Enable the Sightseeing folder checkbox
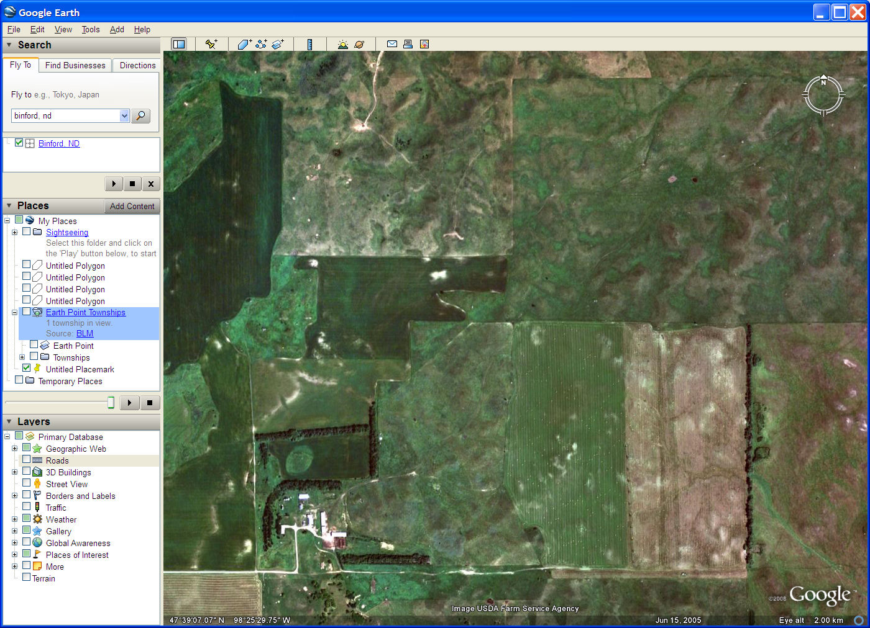Viewport: 870px width, 628px height. pos(26,231)
